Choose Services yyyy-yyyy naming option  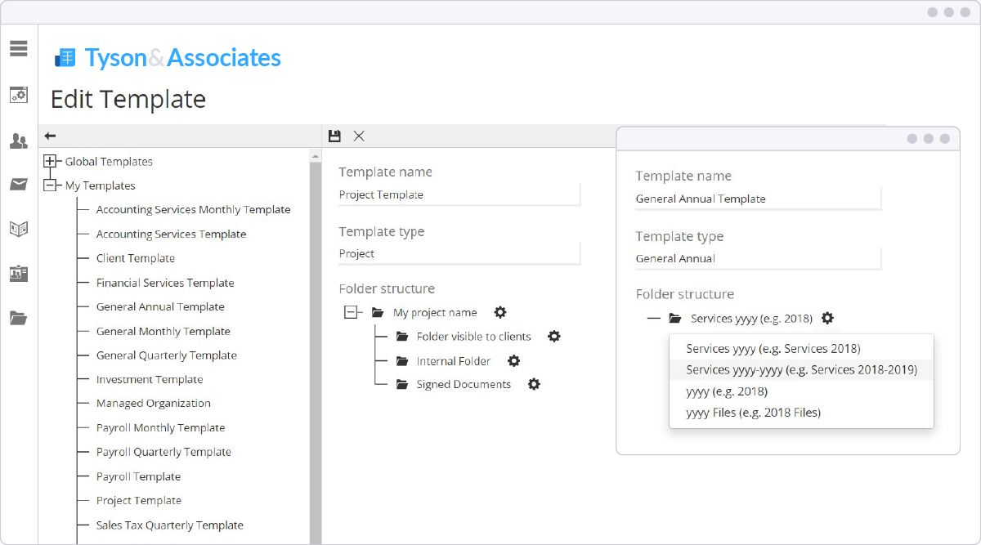[801, 370]
